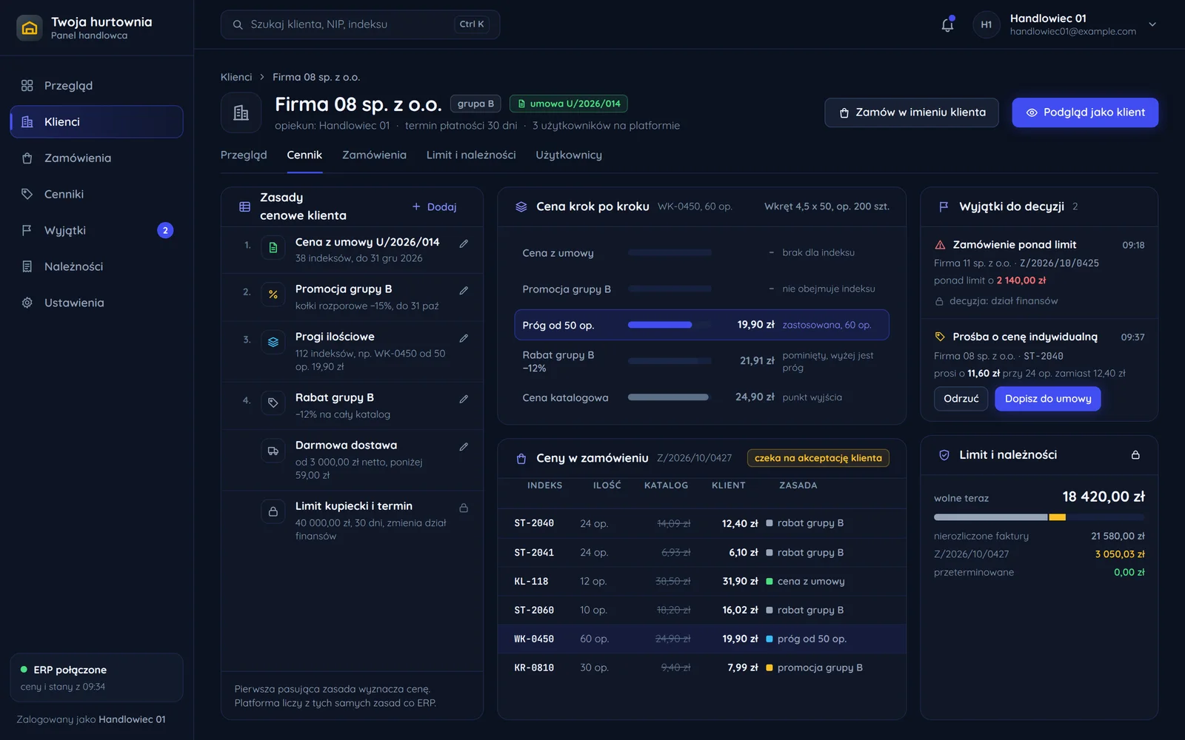Click Dodaj to add a price rule
The width and height of the screenshot is (1185, 740).
point(435,207)
